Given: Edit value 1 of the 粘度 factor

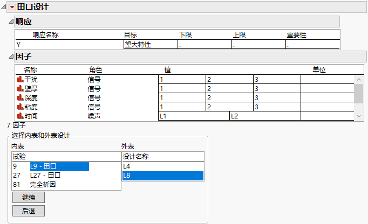Looking at the screenshot, I should pyautogui.click(x=182, y=107).
